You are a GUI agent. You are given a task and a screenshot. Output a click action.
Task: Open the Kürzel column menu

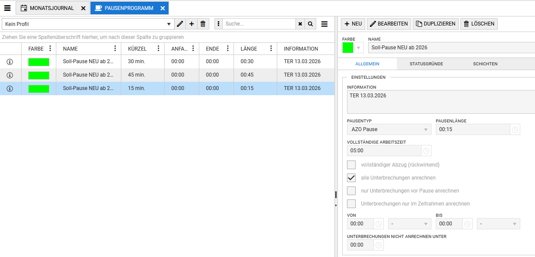159,48
